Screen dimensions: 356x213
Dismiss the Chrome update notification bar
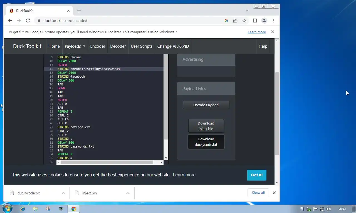[273, 32]
